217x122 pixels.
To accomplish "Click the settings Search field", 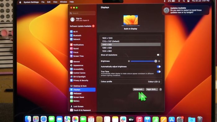I will 82,13.
